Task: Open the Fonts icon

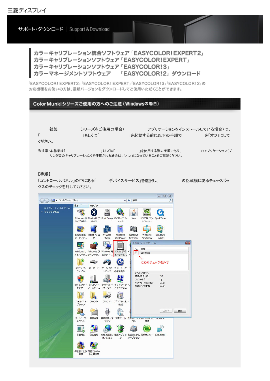Action: click(x=94, y=297)
